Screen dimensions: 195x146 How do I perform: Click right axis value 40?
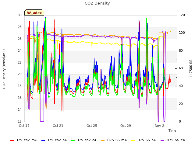tap(181, 86)
